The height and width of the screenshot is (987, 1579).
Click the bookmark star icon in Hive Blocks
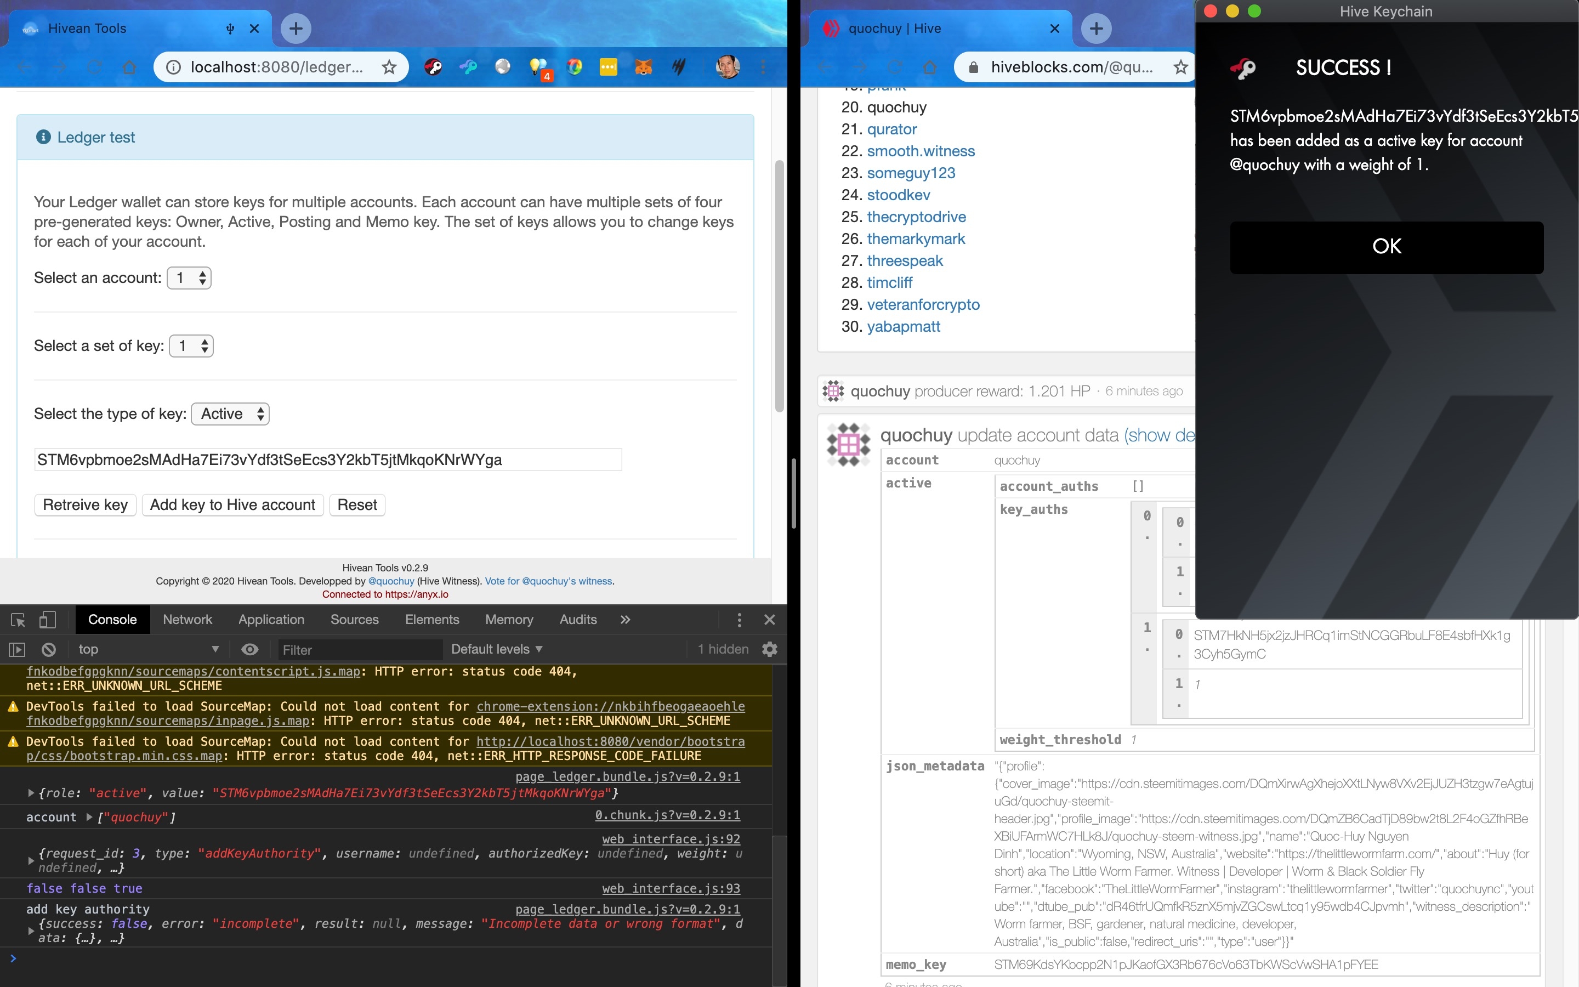pos(1180,67)
